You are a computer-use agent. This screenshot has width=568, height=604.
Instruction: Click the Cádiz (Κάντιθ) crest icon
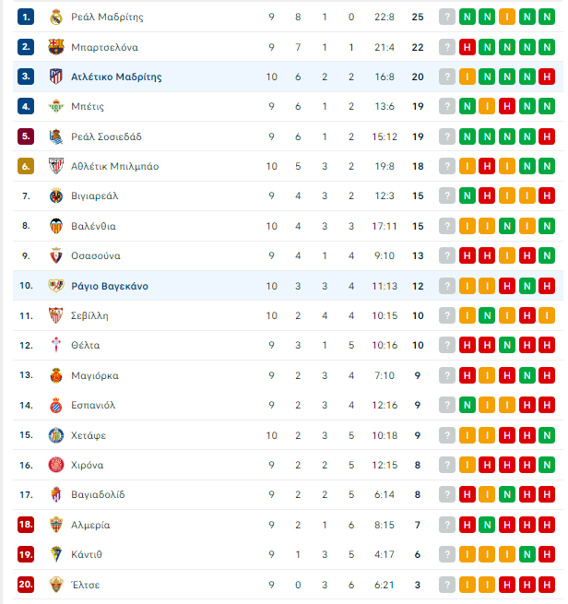pos(56,554)
